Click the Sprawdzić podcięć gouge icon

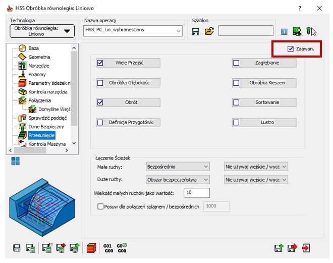(22, 118)
